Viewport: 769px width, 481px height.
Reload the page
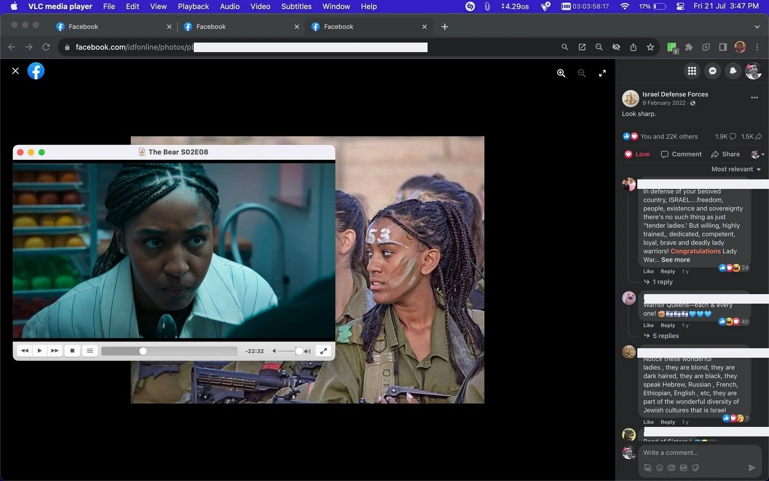point(46,47)
